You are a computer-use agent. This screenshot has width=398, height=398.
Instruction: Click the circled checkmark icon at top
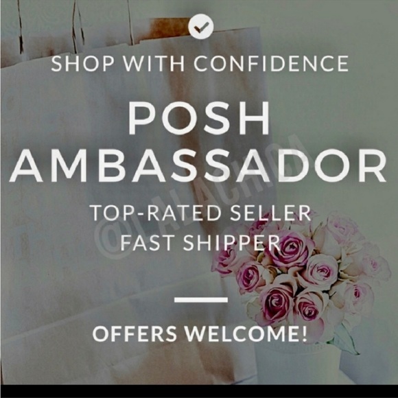pyautogui.click(x=201, y=26)
